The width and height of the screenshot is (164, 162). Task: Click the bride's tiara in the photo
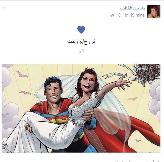click(x=90, y=69)
